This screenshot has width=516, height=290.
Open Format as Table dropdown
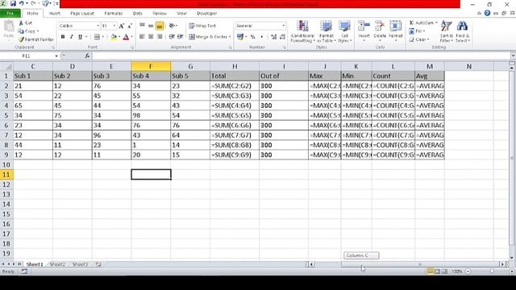[x=326, y=31]
